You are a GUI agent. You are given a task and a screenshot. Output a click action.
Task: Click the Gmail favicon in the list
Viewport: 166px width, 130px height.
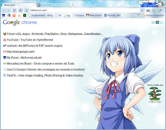(5, 52)
